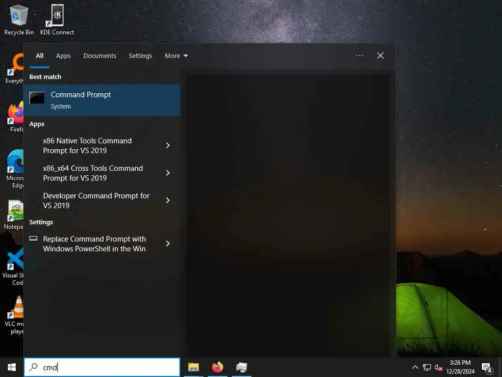Select the KDE Connect desktop icon
Image resolution: width=502 pixels, height=377 pixels.
(x=57, y=20)
